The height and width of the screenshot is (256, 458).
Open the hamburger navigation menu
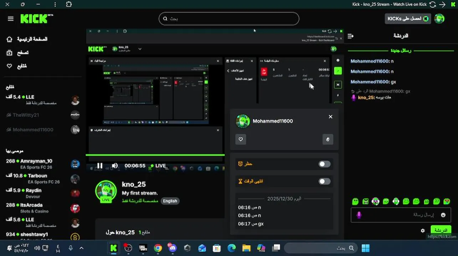pos(11,19)
